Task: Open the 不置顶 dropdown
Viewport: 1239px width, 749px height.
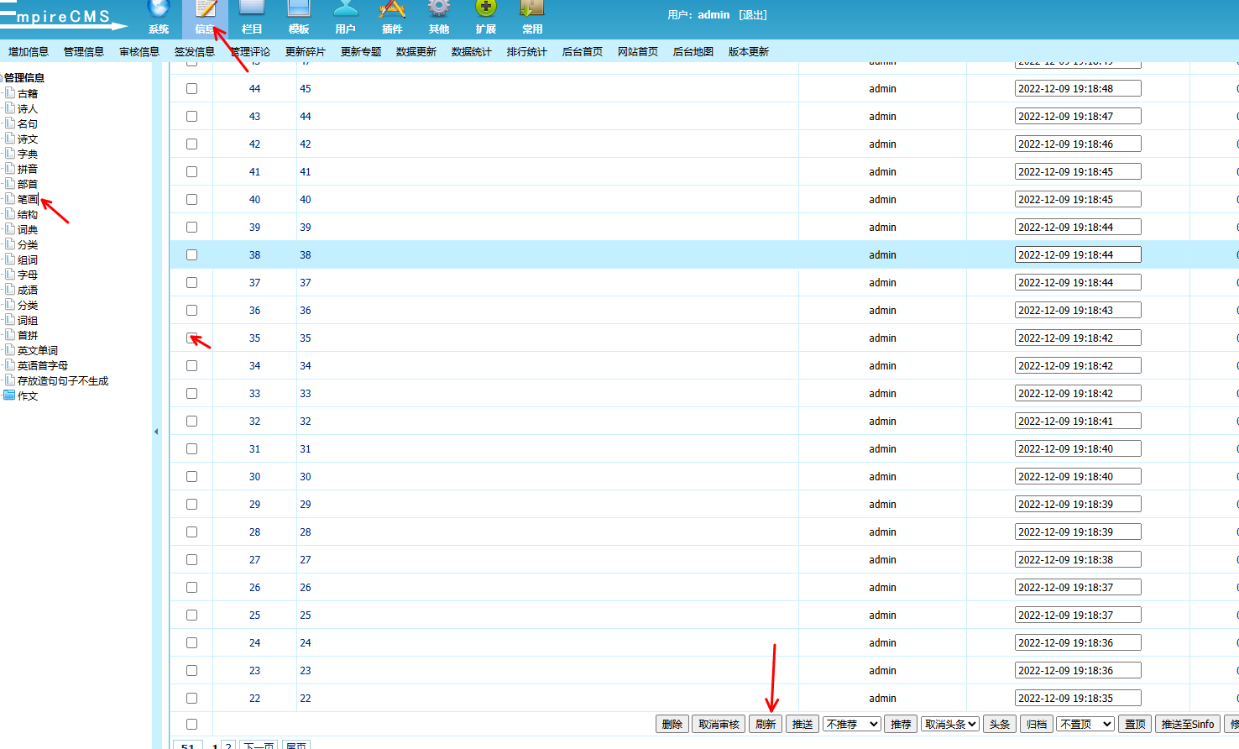Action: click(1085, 724)
